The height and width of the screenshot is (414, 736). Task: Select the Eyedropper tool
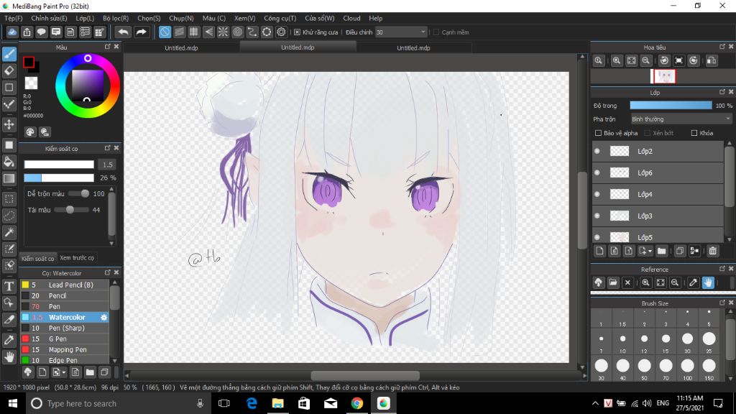(x=9, y=340)
